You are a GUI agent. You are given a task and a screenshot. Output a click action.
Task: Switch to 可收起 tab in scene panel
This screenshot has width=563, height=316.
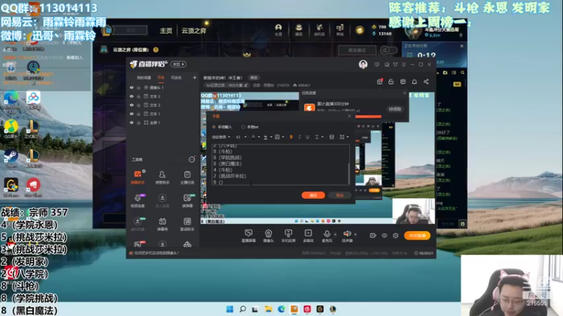click(176, 77)
